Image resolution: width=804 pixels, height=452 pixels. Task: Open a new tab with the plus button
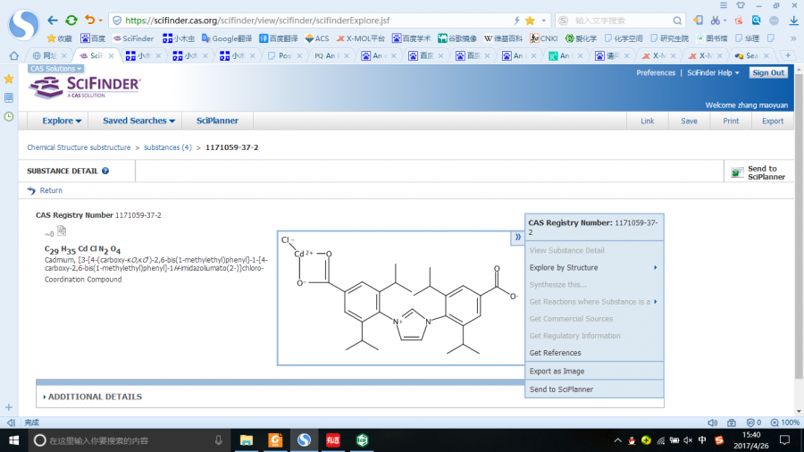(788, 55)
